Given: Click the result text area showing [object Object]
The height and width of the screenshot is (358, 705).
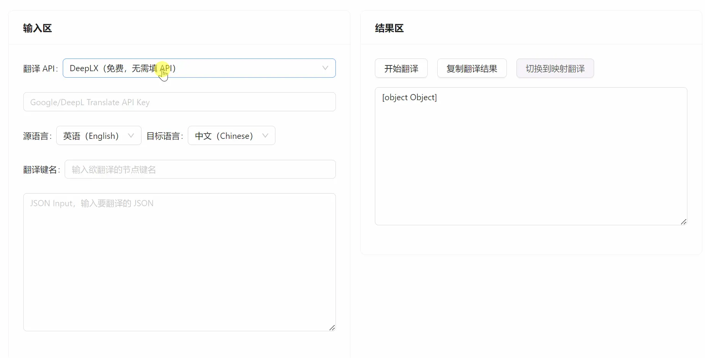Looking at the screenshot, I should click(x=531, y=156).
